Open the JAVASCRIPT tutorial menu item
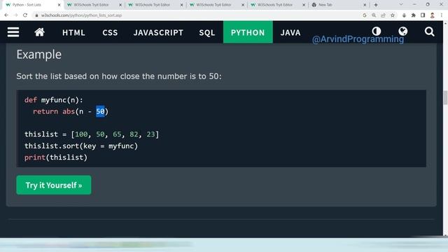 pyautogui.click(x=158, y=33)
